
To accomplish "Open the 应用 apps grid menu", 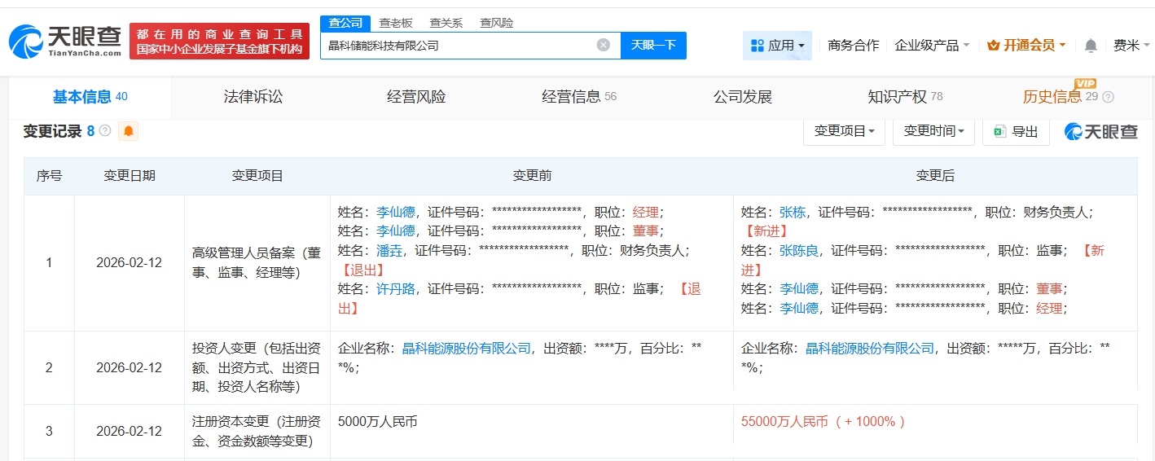I will coord(777,46).
